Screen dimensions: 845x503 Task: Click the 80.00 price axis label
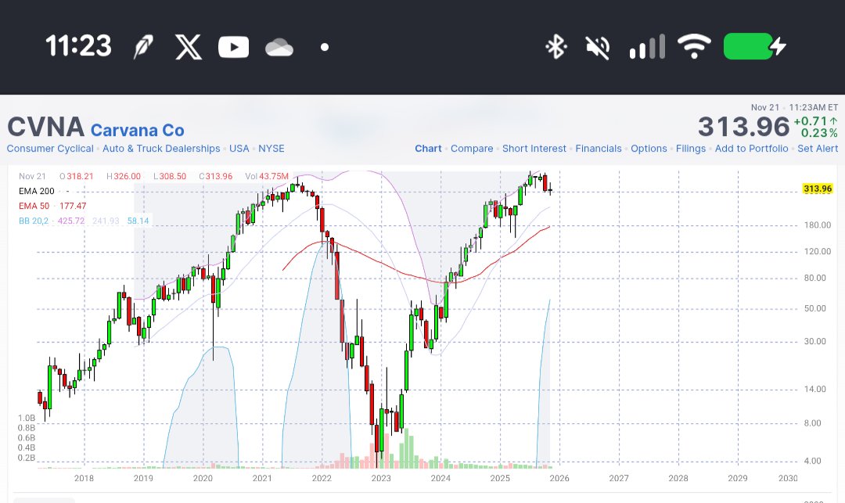click(814, 278)
